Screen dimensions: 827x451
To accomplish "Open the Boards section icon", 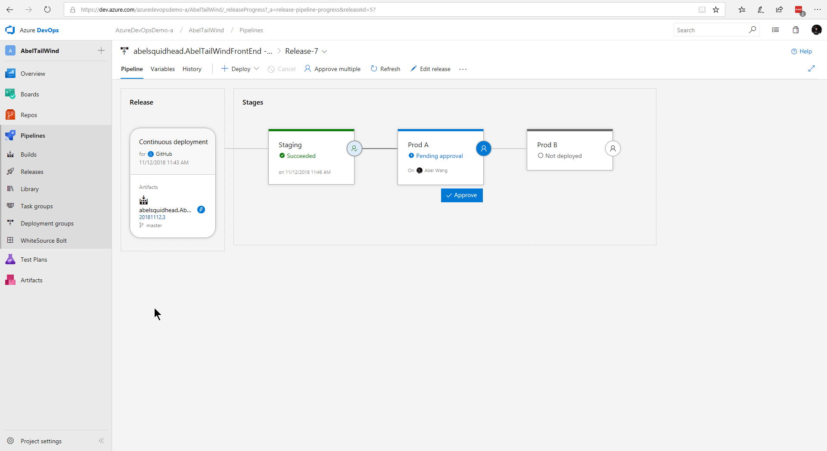I will pyautogui.click(x=10, y=94).
